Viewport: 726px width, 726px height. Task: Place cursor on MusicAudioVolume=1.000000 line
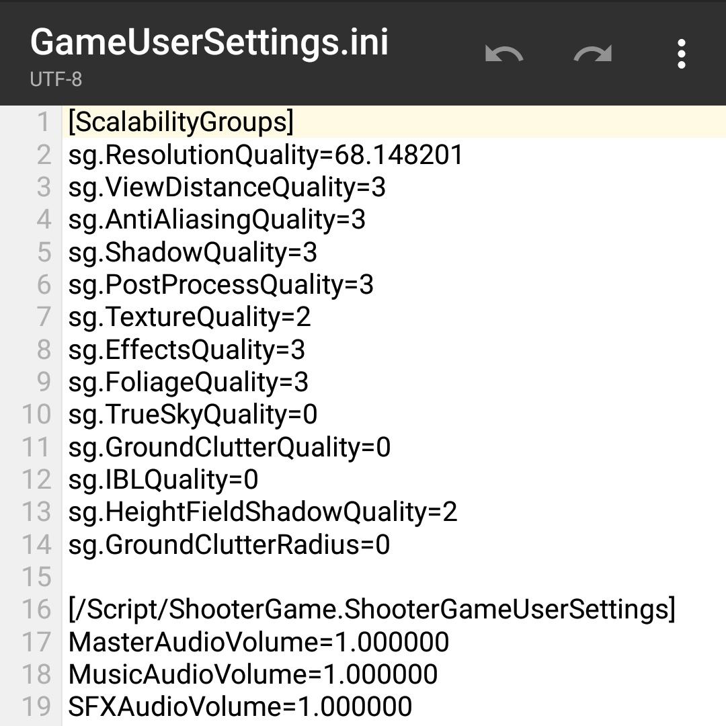253,675
